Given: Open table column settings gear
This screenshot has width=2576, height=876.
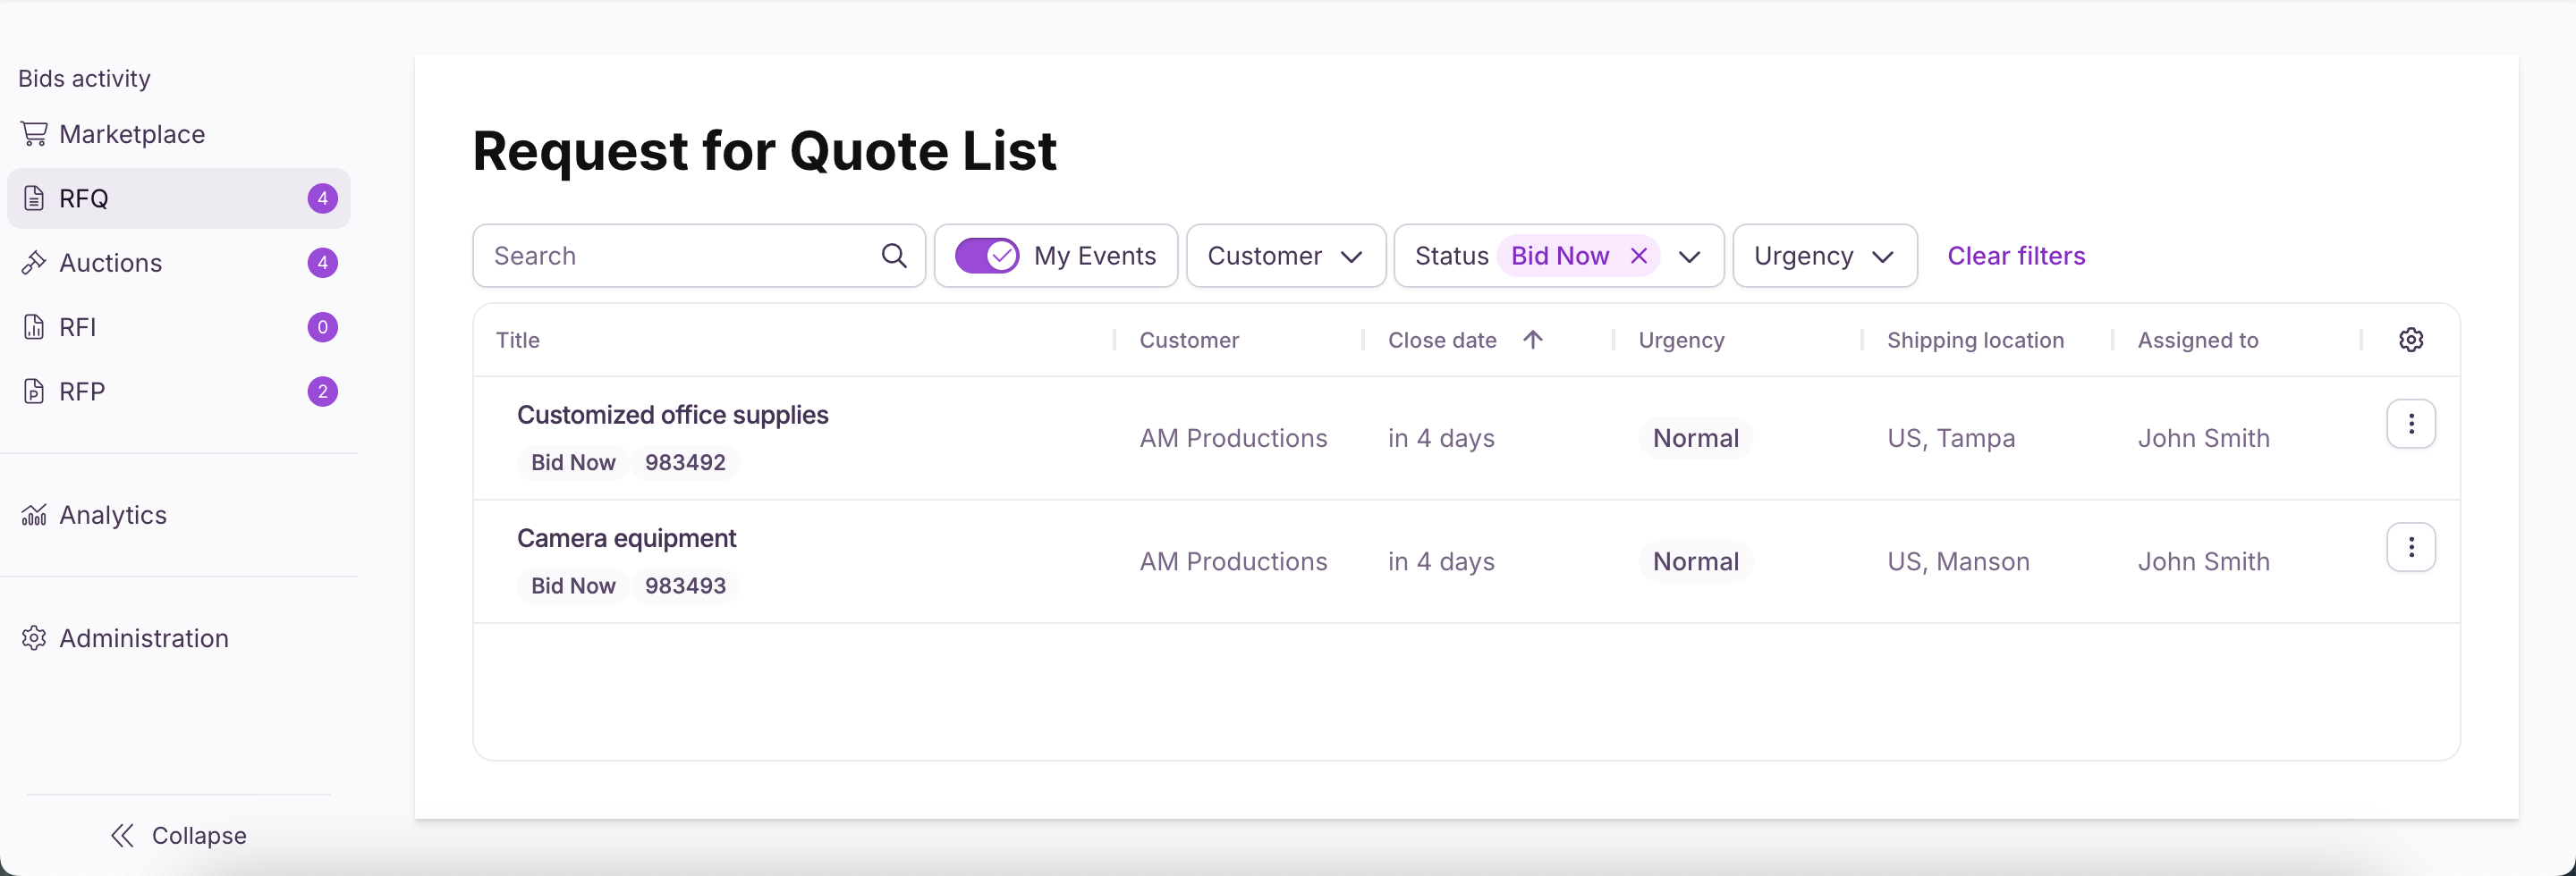Looking at the screenshot, I should point(2410,340).
